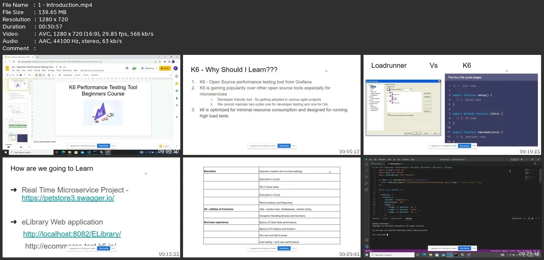Click Theme button in Slides toolbar
Viewport: 544px width, 260px height.
coord(86,75)
